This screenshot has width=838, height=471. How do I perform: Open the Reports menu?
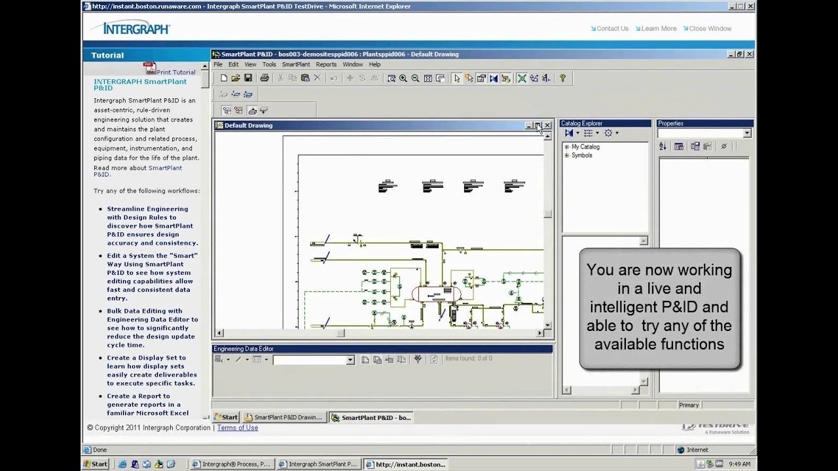tap(326, 65)
